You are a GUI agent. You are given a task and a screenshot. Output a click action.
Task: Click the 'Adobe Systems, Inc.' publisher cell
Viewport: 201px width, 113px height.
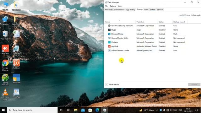pos(144,51)
